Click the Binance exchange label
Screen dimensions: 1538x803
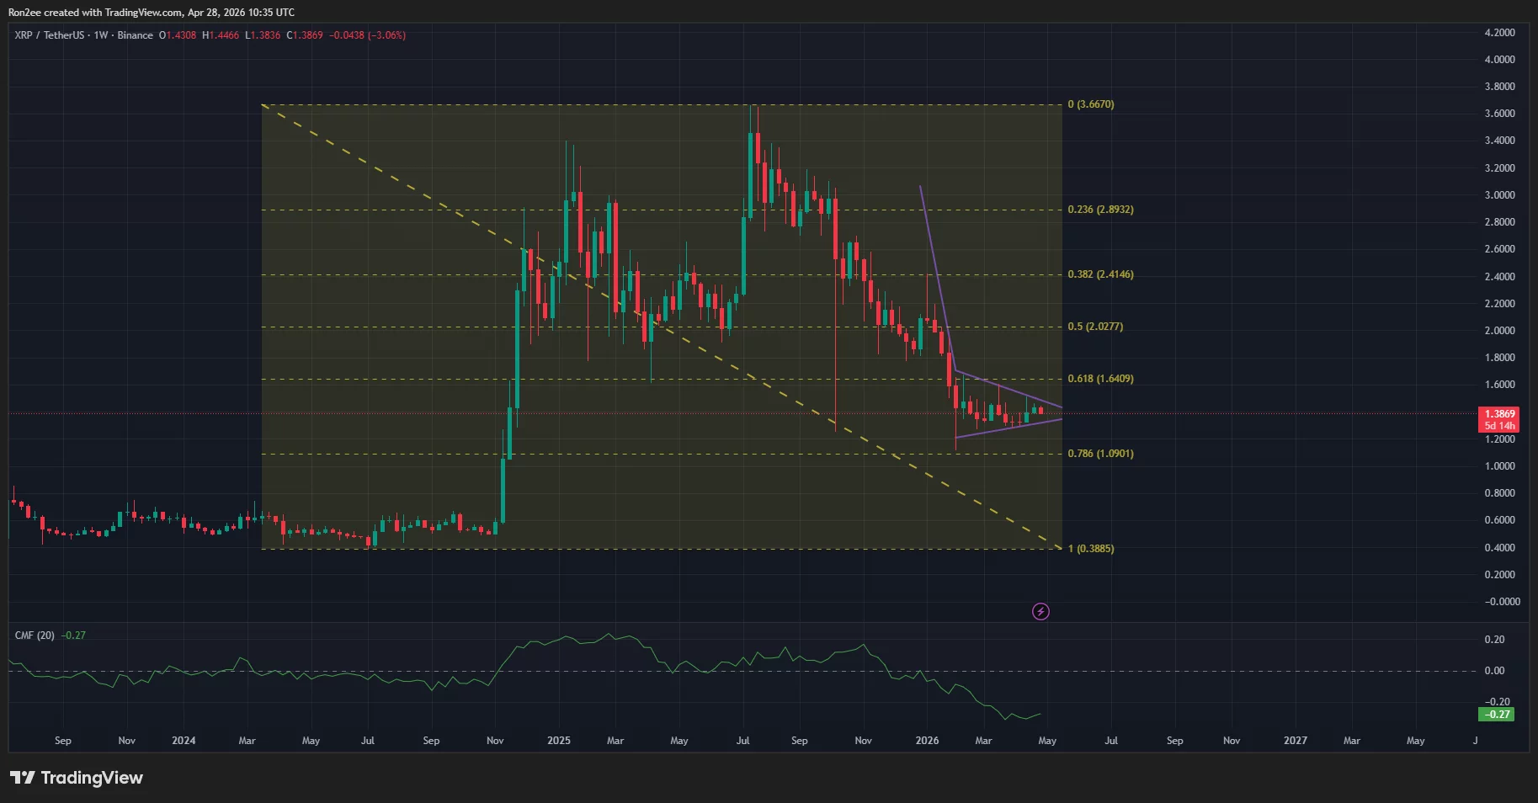[135, 35]
